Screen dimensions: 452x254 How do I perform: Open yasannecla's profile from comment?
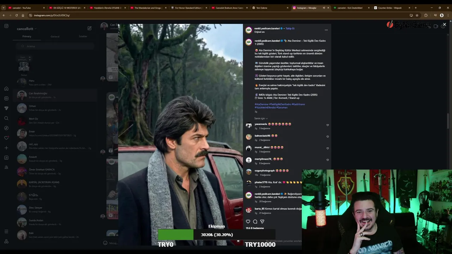coord(261,124)
